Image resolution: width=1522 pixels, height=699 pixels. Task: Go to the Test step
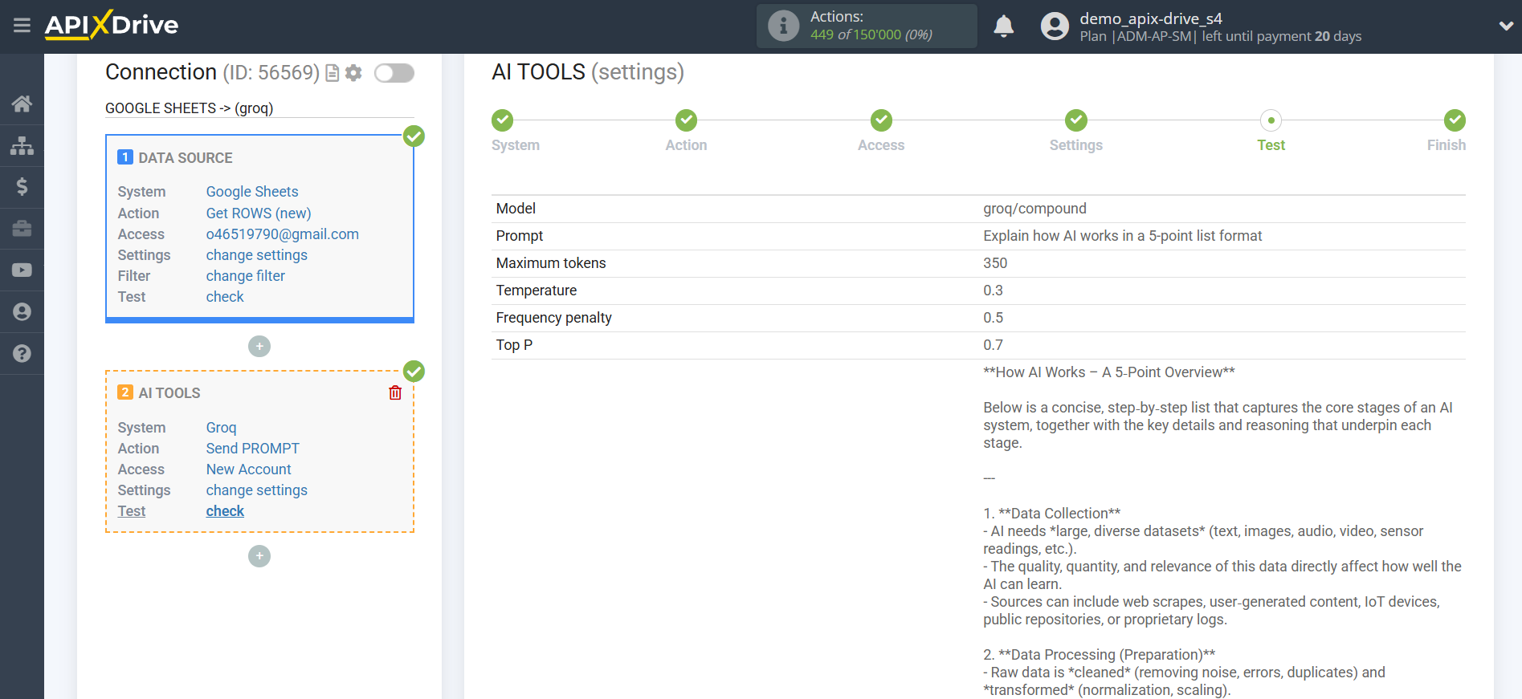click(1271, 120)
